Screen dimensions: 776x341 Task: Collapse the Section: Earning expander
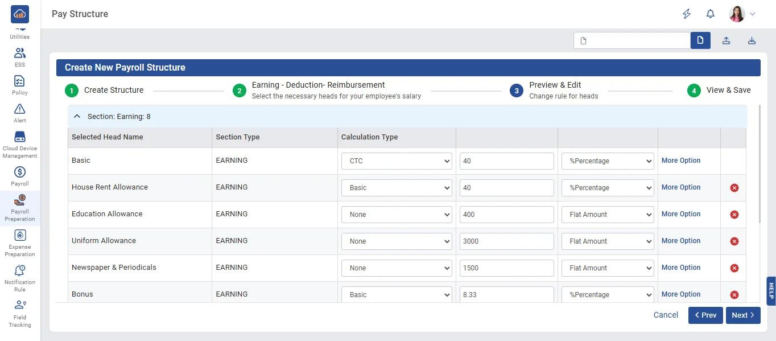click(77, 116)
